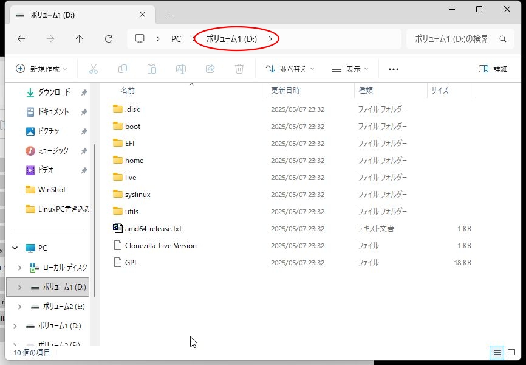
Task: Switch to details view in status bar
Action: tap(497, 352)
